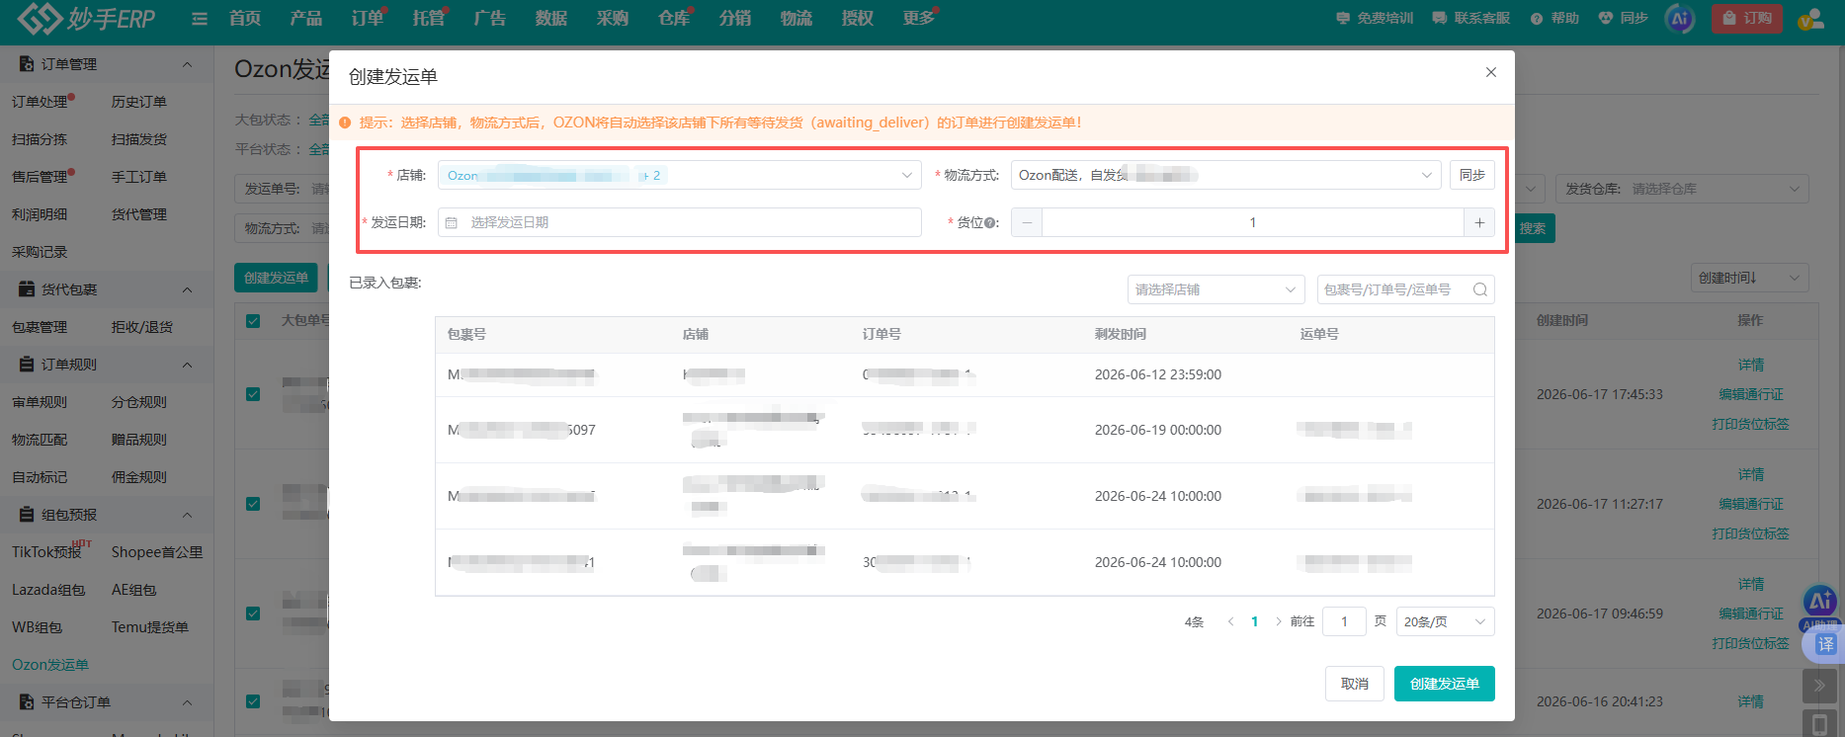The width and height of the screenshot is (1845, 737).
Task: Click the 发运日期 date input
Action: (x=679, y=222)
